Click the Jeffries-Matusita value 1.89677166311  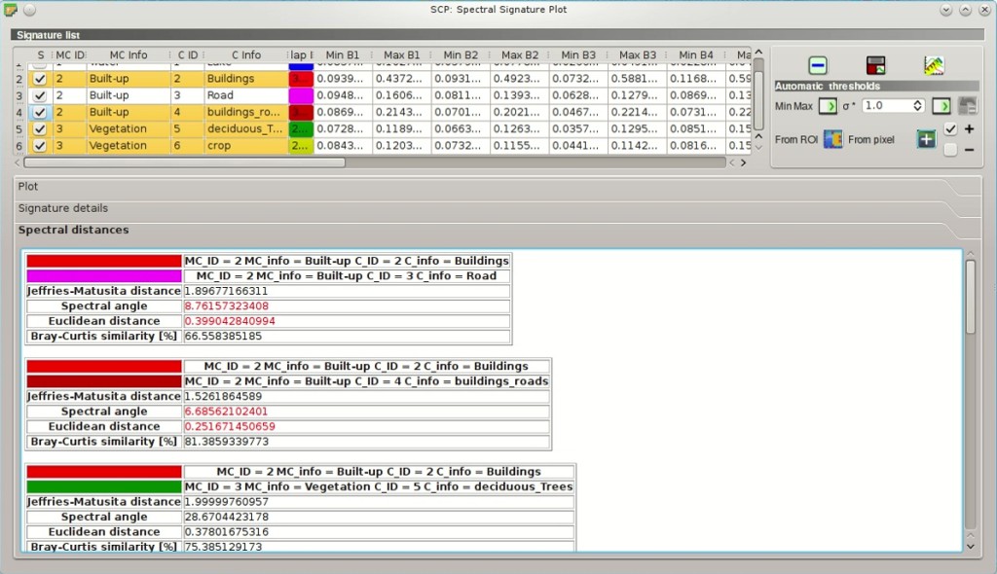point(226,291)
